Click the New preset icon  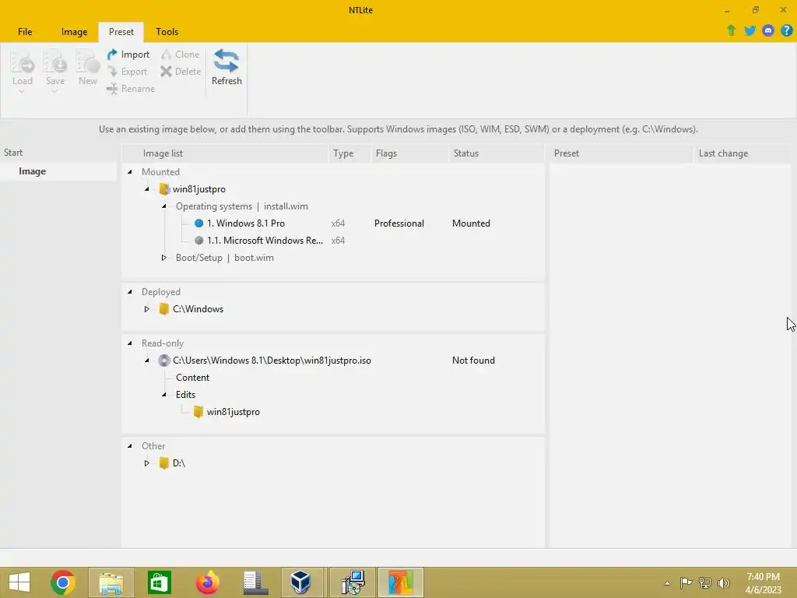[x=87, y=69]
